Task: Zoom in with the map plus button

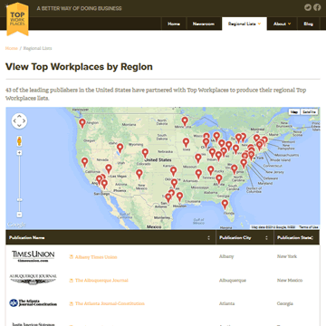Action: [x=19, y=153]
